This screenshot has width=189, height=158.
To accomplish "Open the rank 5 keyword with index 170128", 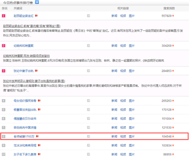I will point(25,110).
